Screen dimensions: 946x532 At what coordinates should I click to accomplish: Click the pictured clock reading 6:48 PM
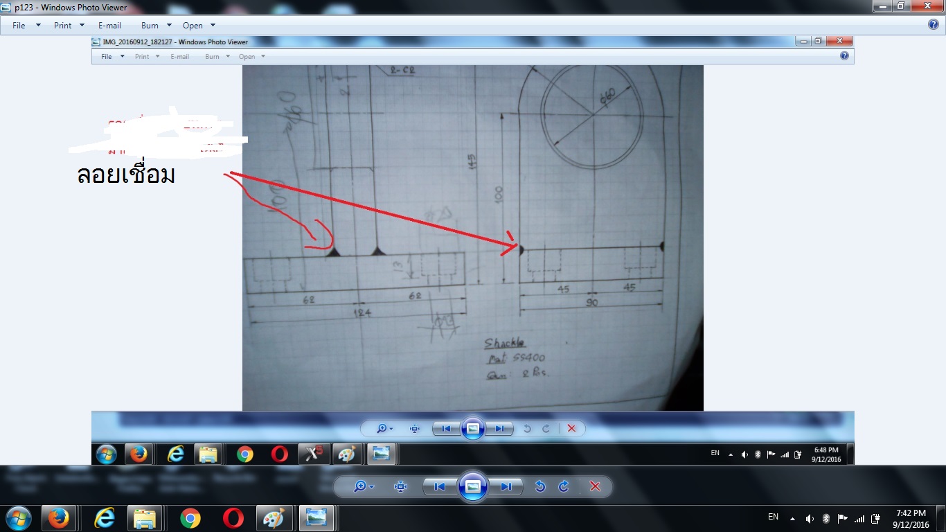(x=825, y=454)
